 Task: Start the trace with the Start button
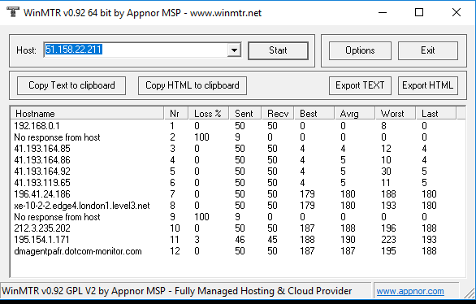coord(278,50)
